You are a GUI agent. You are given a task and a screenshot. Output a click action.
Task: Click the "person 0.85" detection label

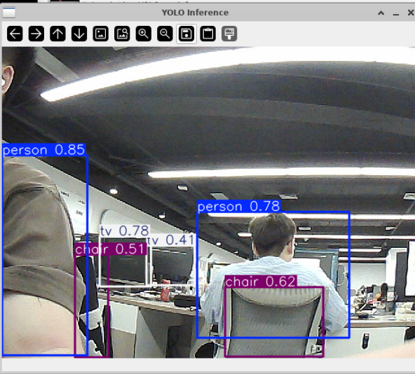point(43,150)
